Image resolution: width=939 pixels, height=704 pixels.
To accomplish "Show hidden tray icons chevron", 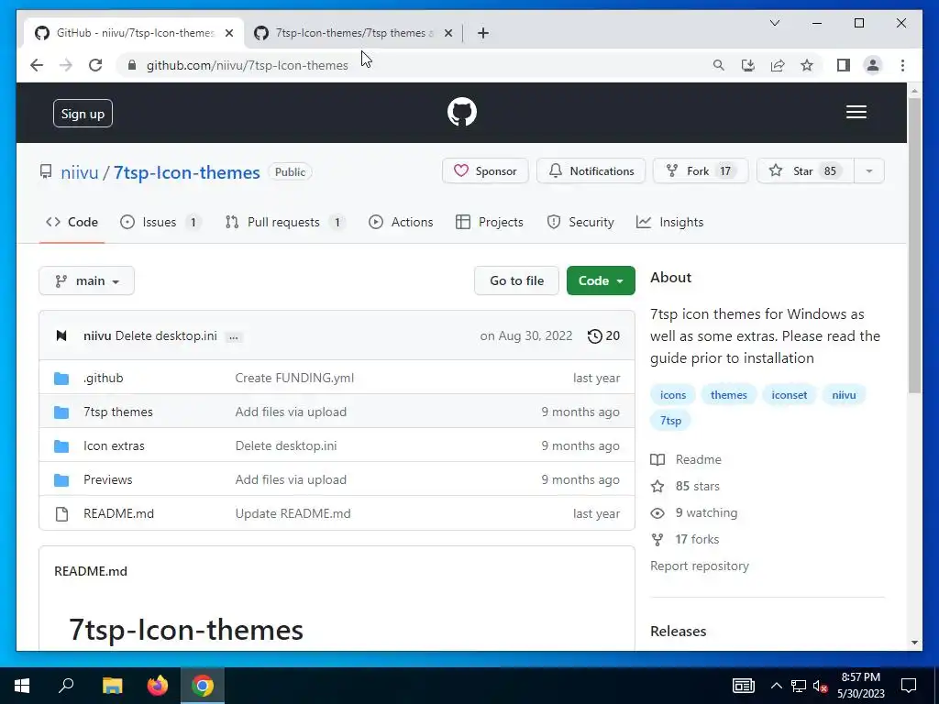I will point(776,686).
